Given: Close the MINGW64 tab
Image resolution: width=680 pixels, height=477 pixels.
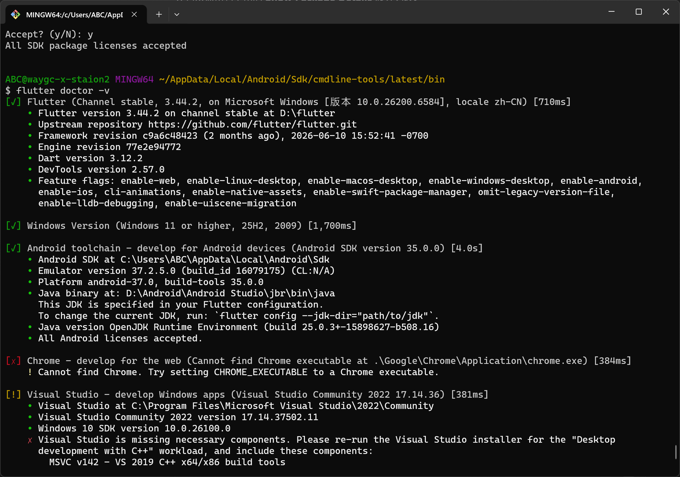Looking at the screenshot, I should tap(134, 14).
